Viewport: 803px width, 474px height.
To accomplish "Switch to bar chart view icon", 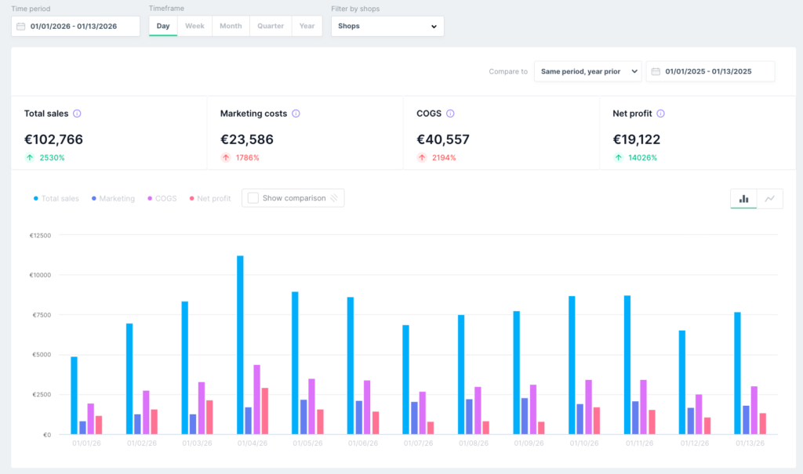I will coord(743,198).
